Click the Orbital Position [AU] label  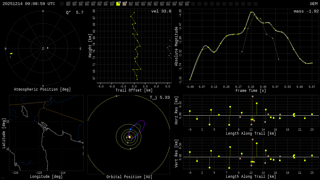pos(129,177)
